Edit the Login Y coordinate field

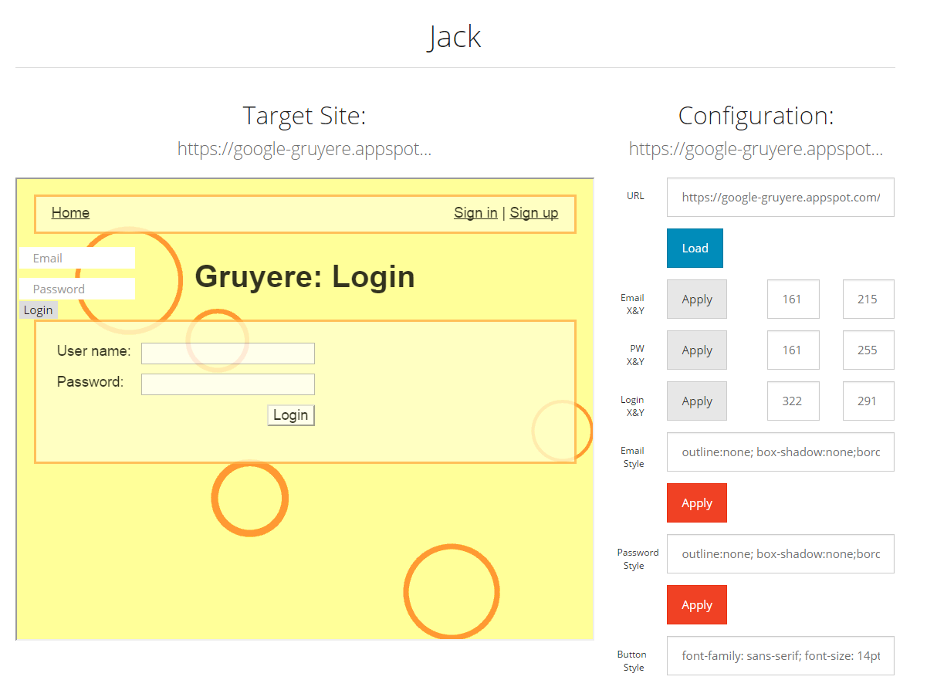pyautogui.click(x=868, y=401)
